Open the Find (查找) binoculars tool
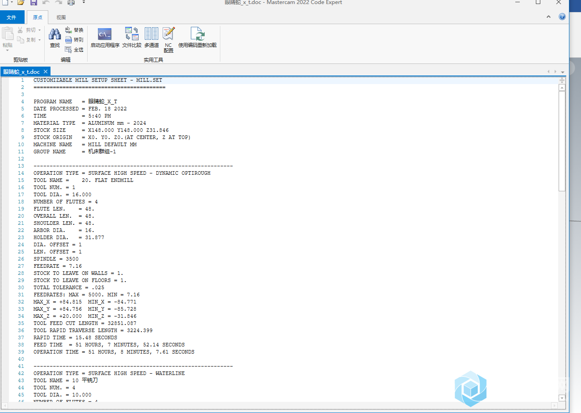This screenshot has height=413, width=581. 55,38
